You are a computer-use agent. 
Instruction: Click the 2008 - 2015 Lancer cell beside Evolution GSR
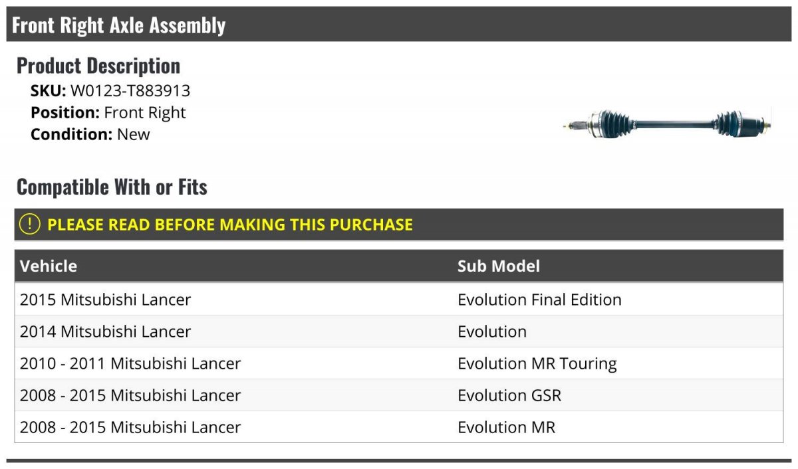[x=130, y=395]
